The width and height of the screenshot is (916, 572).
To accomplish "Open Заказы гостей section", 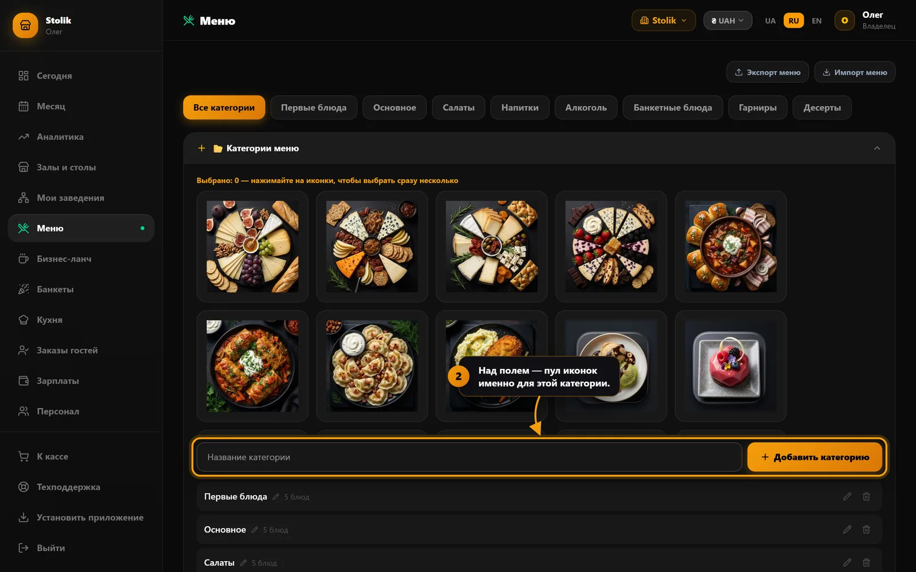I will pos(81,350).
